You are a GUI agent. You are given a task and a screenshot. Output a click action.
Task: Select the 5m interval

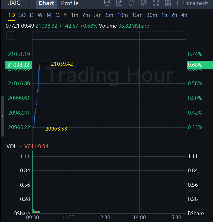[x=109, y=15]
